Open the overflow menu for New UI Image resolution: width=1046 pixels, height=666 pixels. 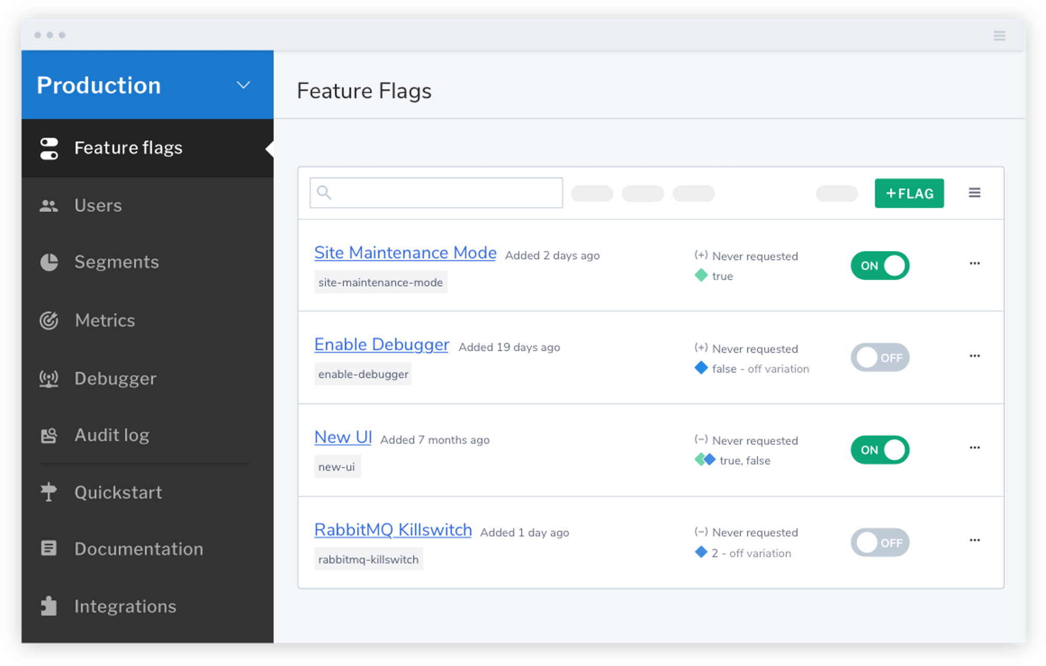975,448
